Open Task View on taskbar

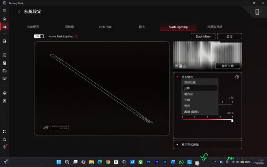pyautogui.click(x=75, y=162)
